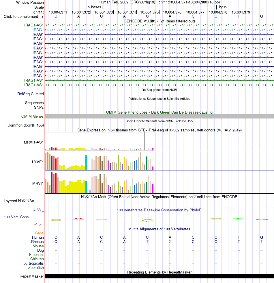Viewport: 274px width, 283px height.
Task: Click the tall gray bar in the MRVI1-AS1 chart
Action: click(144, 141)
